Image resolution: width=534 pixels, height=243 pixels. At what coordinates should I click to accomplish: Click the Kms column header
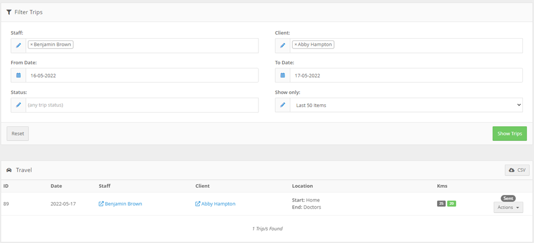(442, 186)
